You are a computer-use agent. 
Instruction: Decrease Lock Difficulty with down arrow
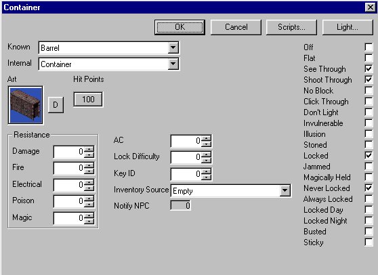206,161
